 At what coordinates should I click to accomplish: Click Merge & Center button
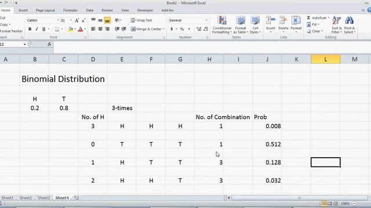click(x=146, y=29)
